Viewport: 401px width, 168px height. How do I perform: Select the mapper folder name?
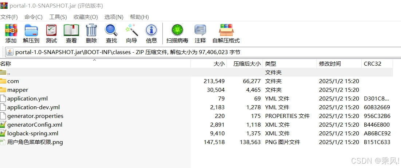click(x=17, y=90)
